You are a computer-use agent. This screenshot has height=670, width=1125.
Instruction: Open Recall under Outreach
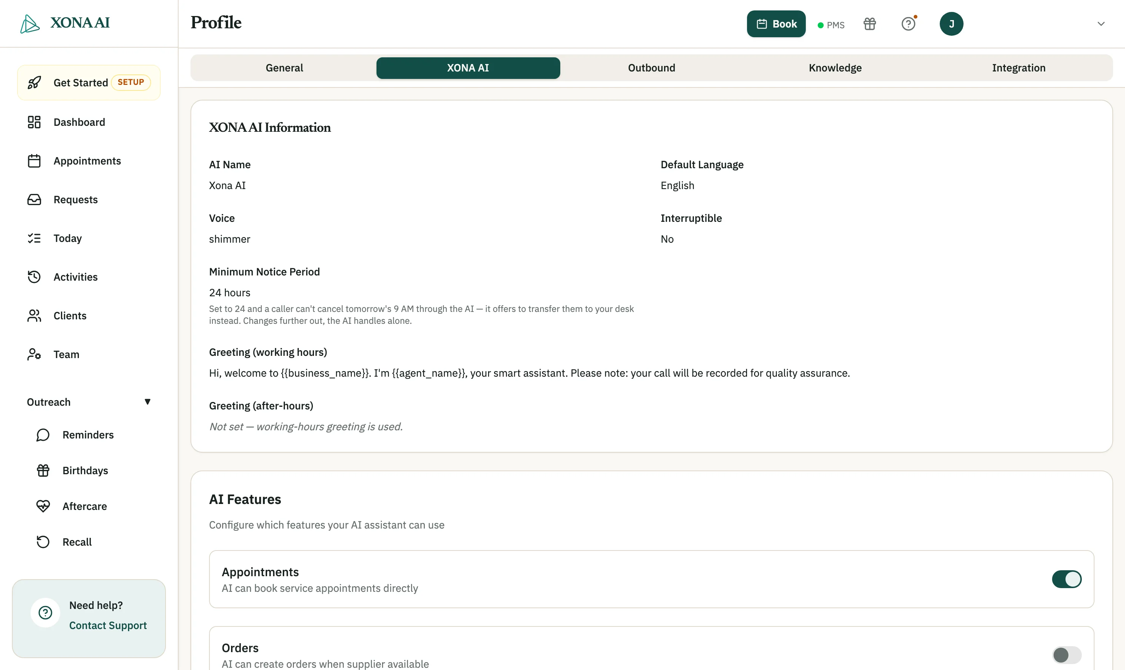point(93,542)
